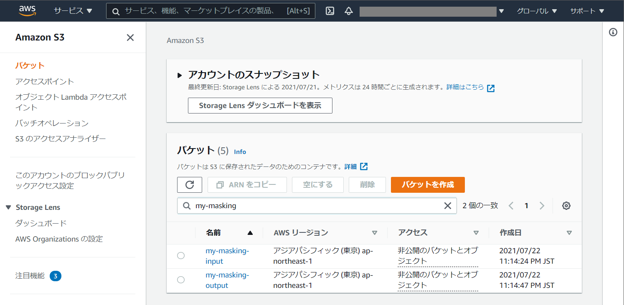
Task: Expand the アカウントのスナップショット section
Action: click(x=180, y=76)
